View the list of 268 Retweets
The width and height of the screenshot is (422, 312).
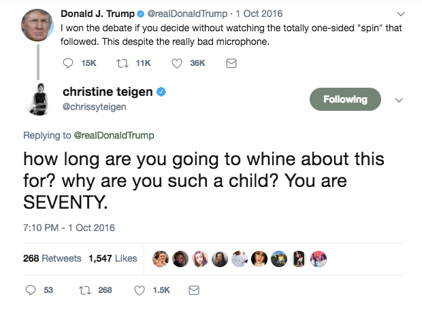click(x=52, y=258)
